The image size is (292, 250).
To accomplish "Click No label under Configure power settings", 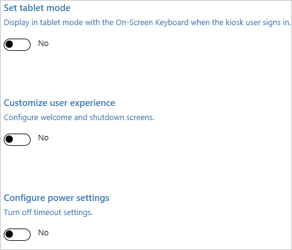I will 44,233.
